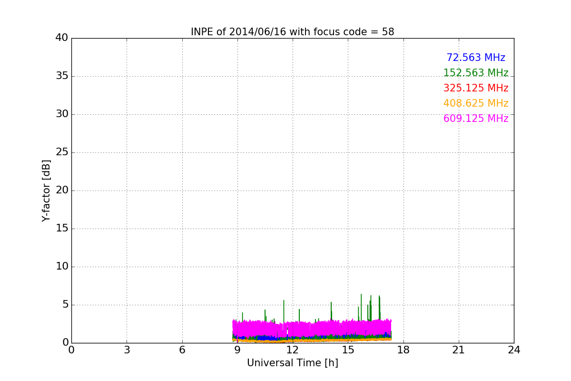Viewport: 571px width, 381px height.
Task: Select the 408.625 MHz legend label
Action: [476, 103]
